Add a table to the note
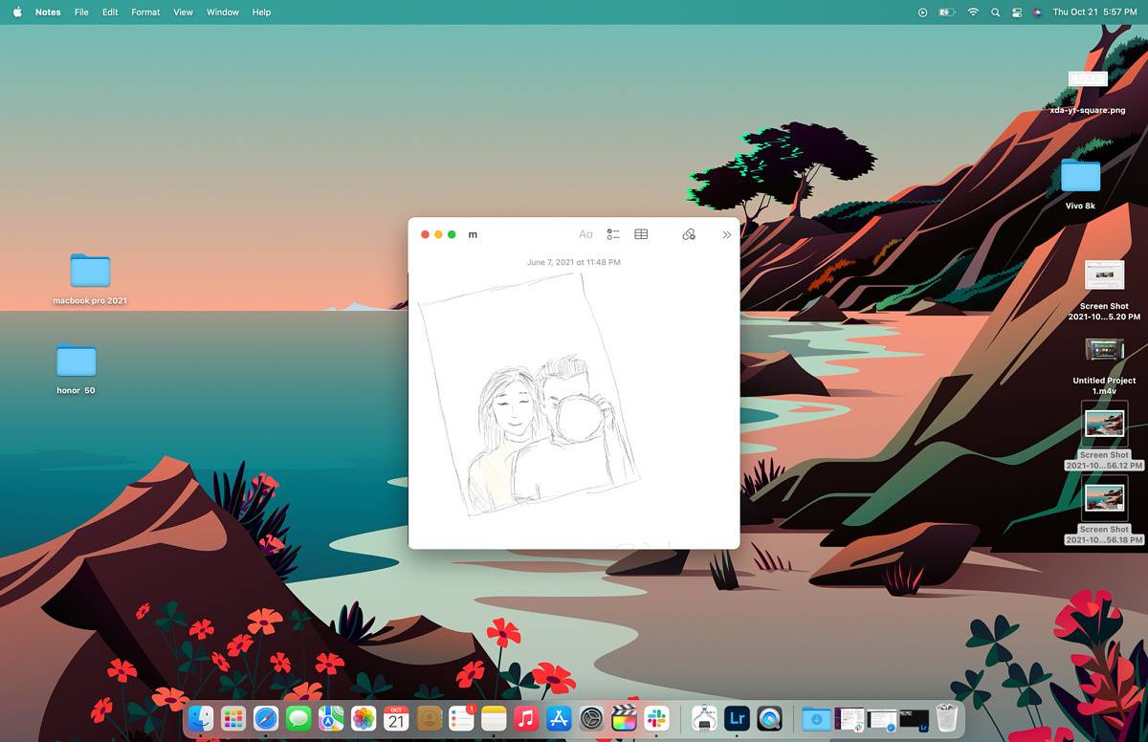Image resolution: width=1148 pixels, height=742 pixels. pos(641,234)
